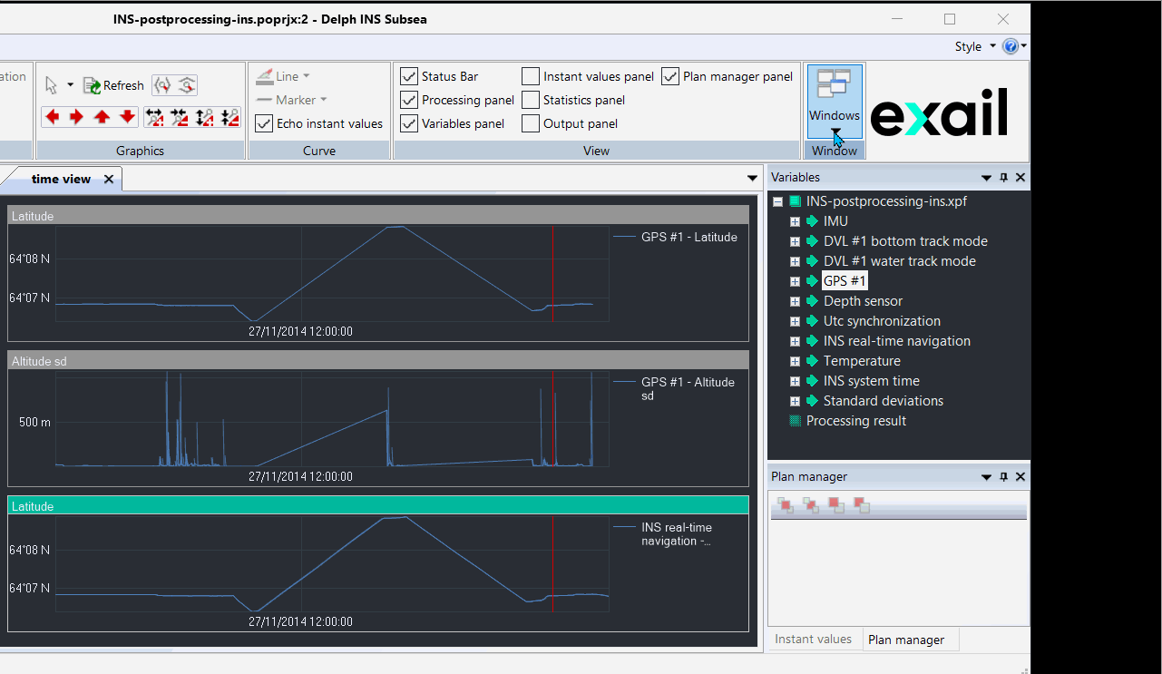This screenshot has height=674, width=1162.
Task: Enable the Instant values panel checkbox
Action: click(531, 76)
